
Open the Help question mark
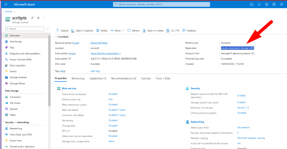pos(274,4)
